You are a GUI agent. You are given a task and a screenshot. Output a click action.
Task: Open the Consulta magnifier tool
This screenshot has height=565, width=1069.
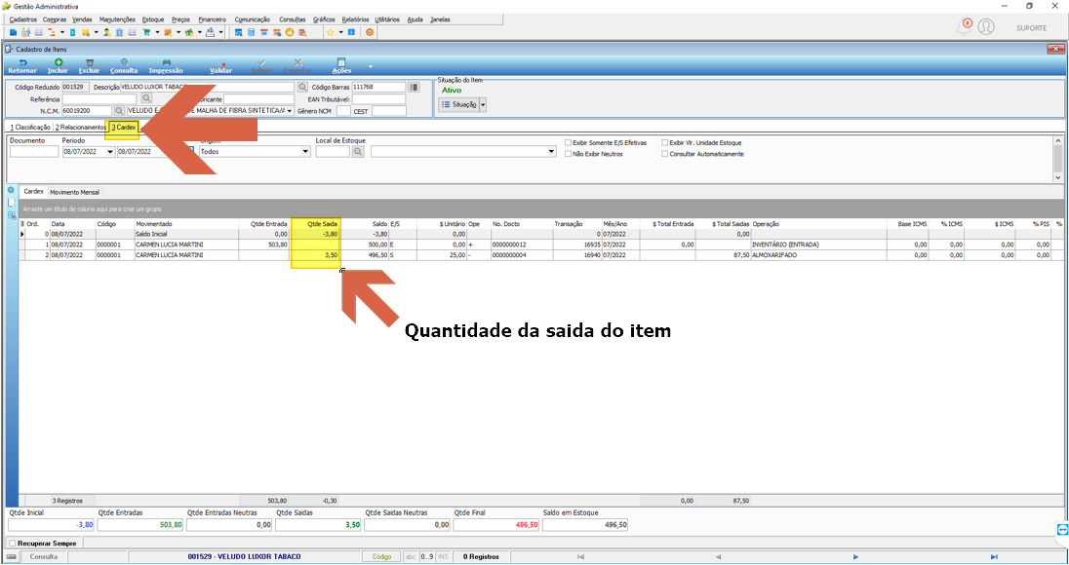pos(124,62)
